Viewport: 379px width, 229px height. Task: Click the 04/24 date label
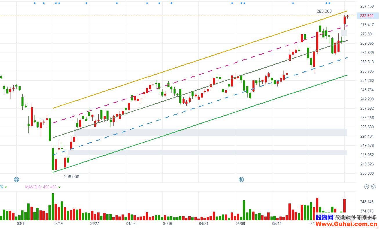[204, 223]
